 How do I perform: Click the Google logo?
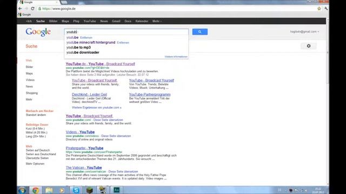[x=38, y=32]
